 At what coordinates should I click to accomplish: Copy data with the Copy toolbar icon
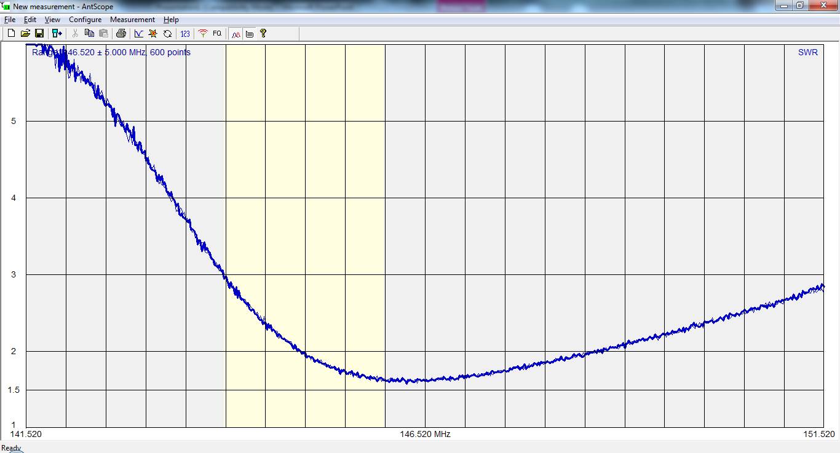pos(89,34)
